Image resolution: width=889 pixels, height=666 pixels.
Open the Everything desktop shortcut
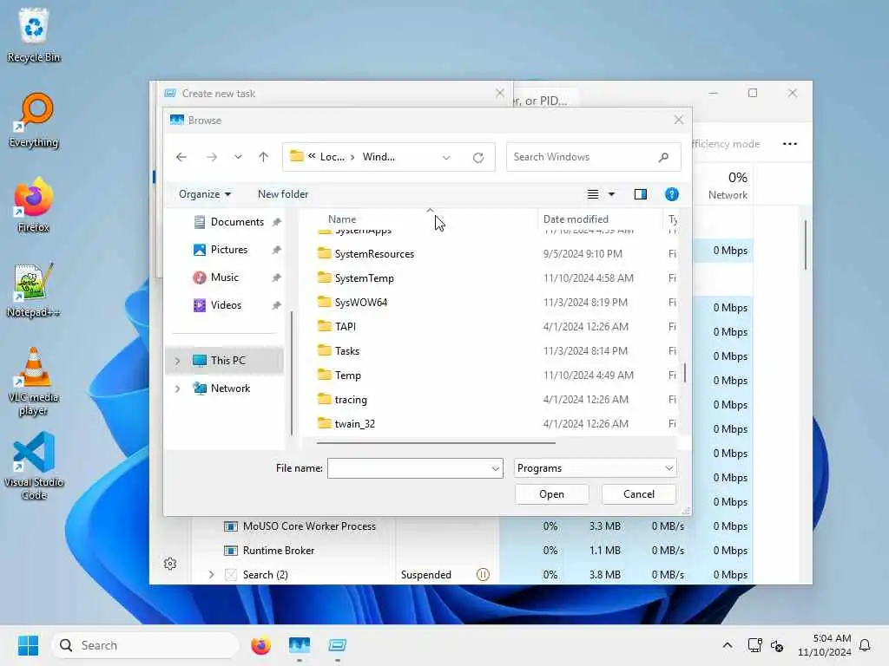tap(34, 120)
